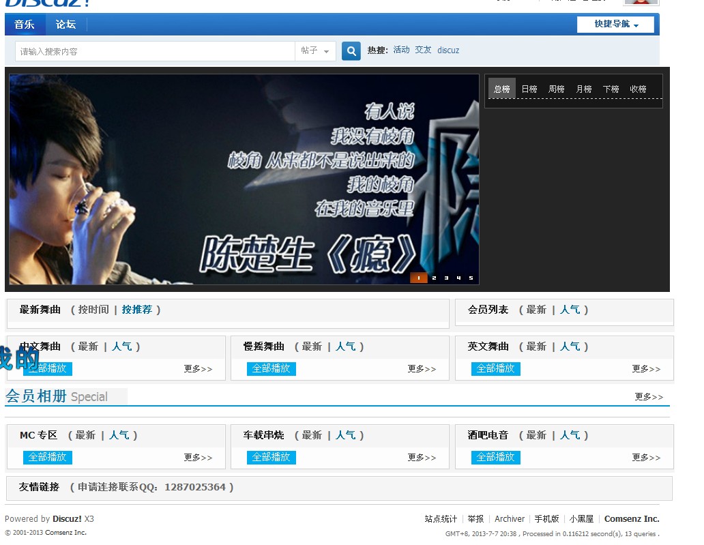704x545 pixels.
Task: Show 最新 in 慢摇舞曲 section
Action: (312, 346)
